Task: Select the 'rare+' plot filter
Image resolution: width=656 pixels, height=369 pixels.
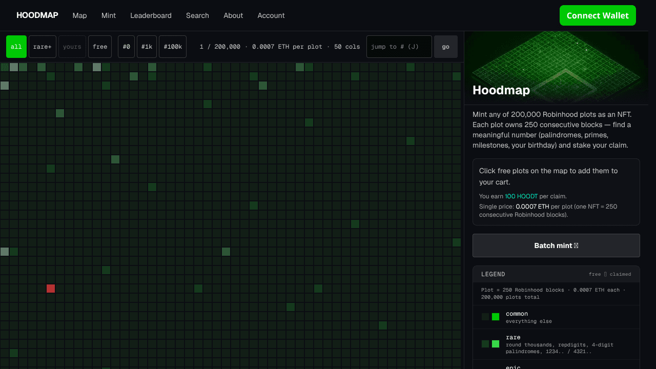Action: tap(43, 47)
